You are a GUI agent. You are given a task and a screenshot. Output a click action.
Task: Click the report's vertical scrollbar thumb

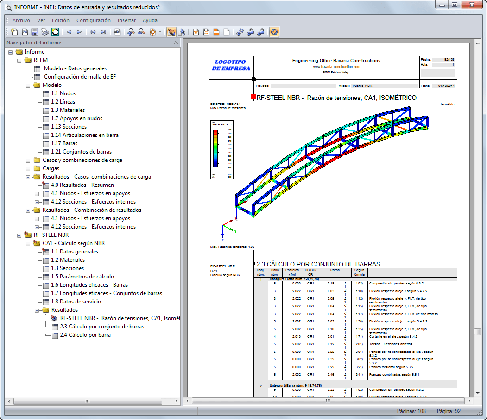(477, 332)
